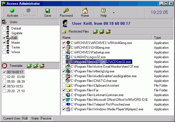Click first icon beside Restricted Files
Viewport: 175px width, 122px height.
[95, 31]
